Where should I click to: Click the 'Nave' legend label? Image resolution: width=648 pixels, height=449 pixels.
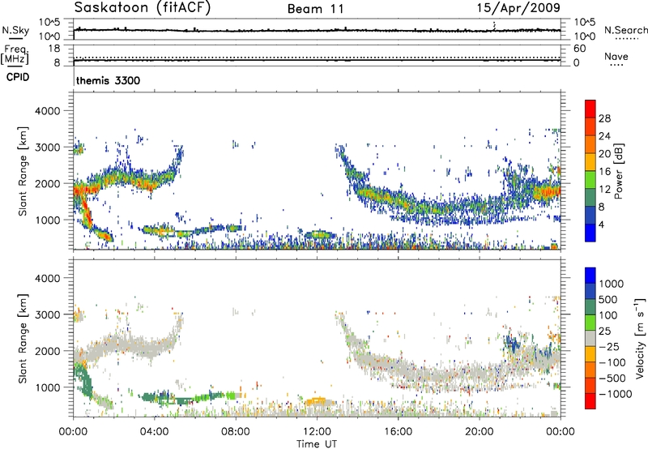pos(616,56)
